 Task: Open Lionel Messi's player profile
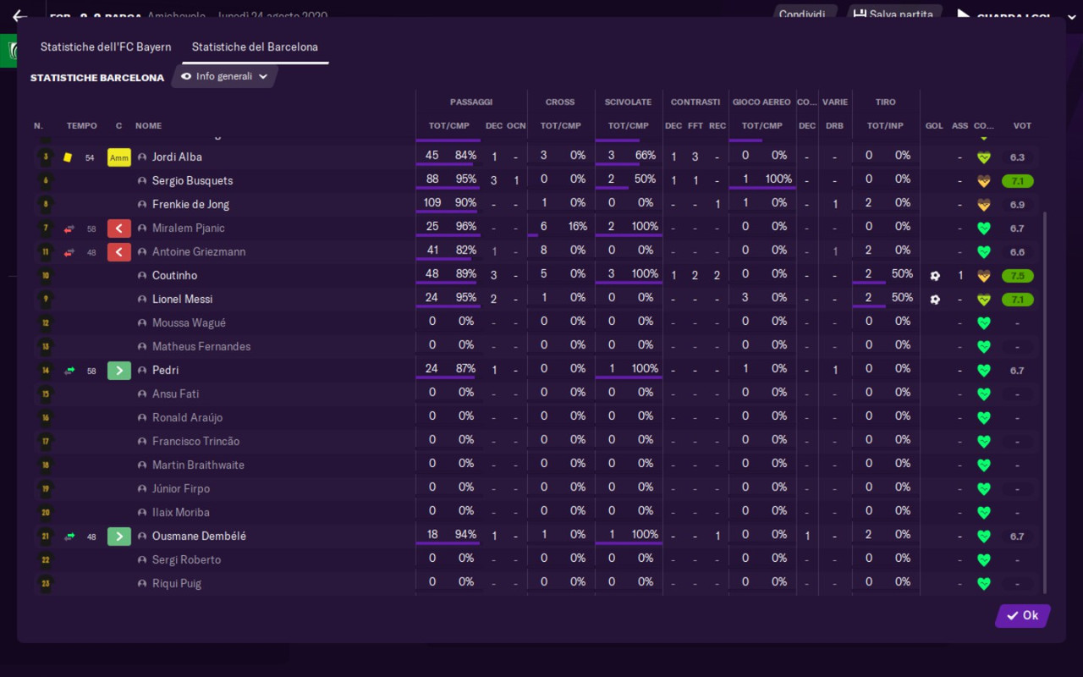point(182,300)
